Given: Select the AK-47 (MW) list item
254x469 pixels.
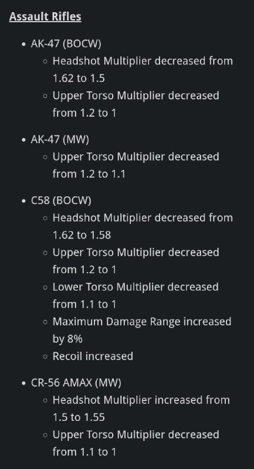Looking at the screenshot, I should pyautogui.click(x=60, y=140).
